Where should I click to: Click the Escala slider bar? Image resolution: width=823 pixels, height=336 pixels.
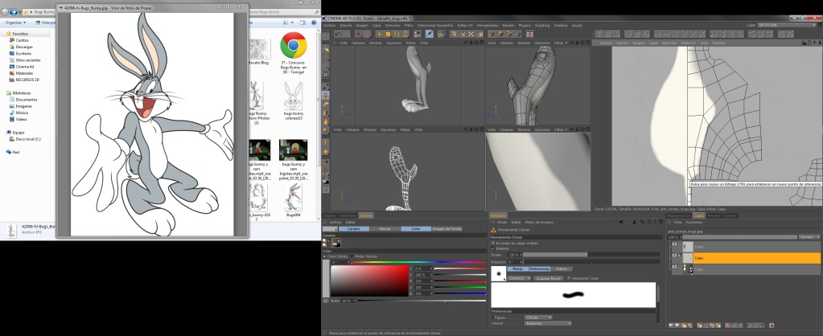591,255
